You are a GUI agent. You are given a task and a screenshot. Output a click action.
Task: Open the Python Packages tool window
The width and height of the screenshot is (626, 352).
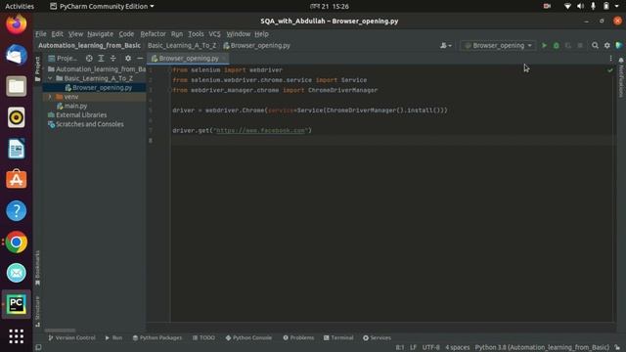point(156,337)
